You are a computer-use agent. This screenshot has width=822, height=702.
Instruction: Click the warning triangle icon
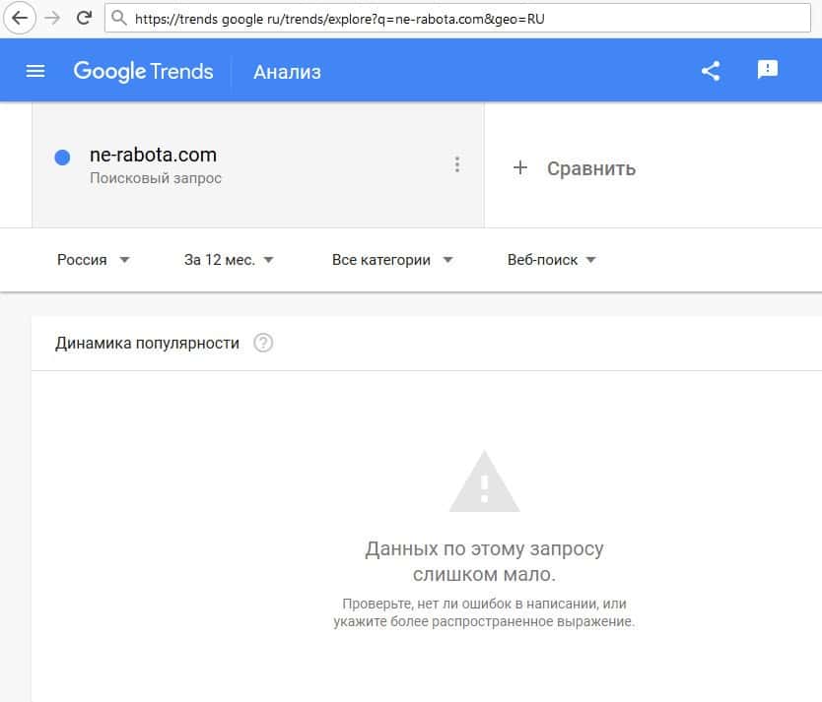pyautogui.click(x=484, y=482)
